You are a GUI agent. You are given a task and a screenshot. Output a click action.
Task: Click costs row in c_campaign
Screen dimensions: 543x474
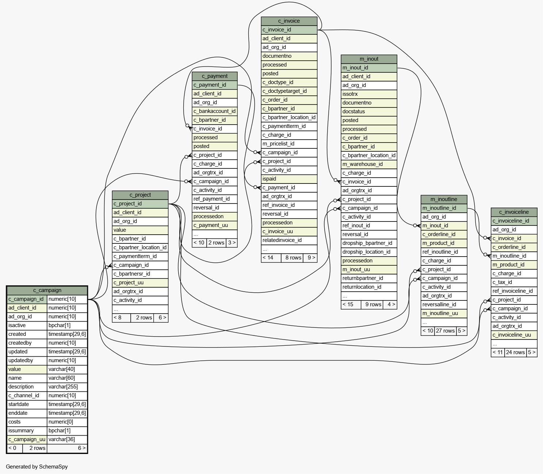[x=47, y=422]
